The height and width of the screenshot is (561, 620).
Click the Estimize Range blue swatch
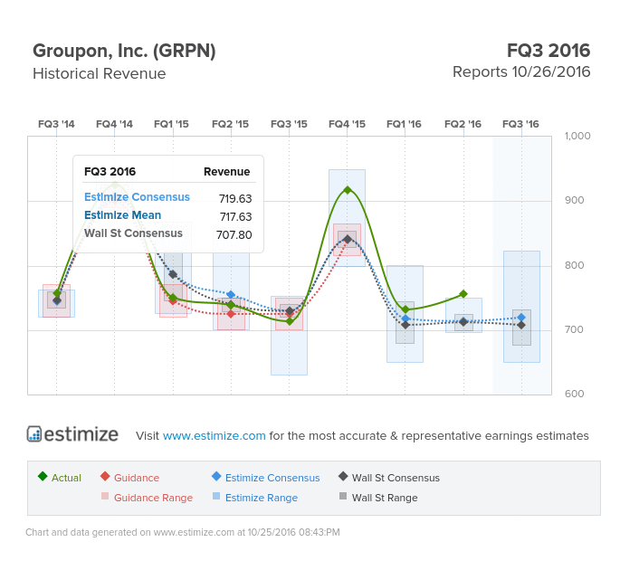[x=216, y=496]
